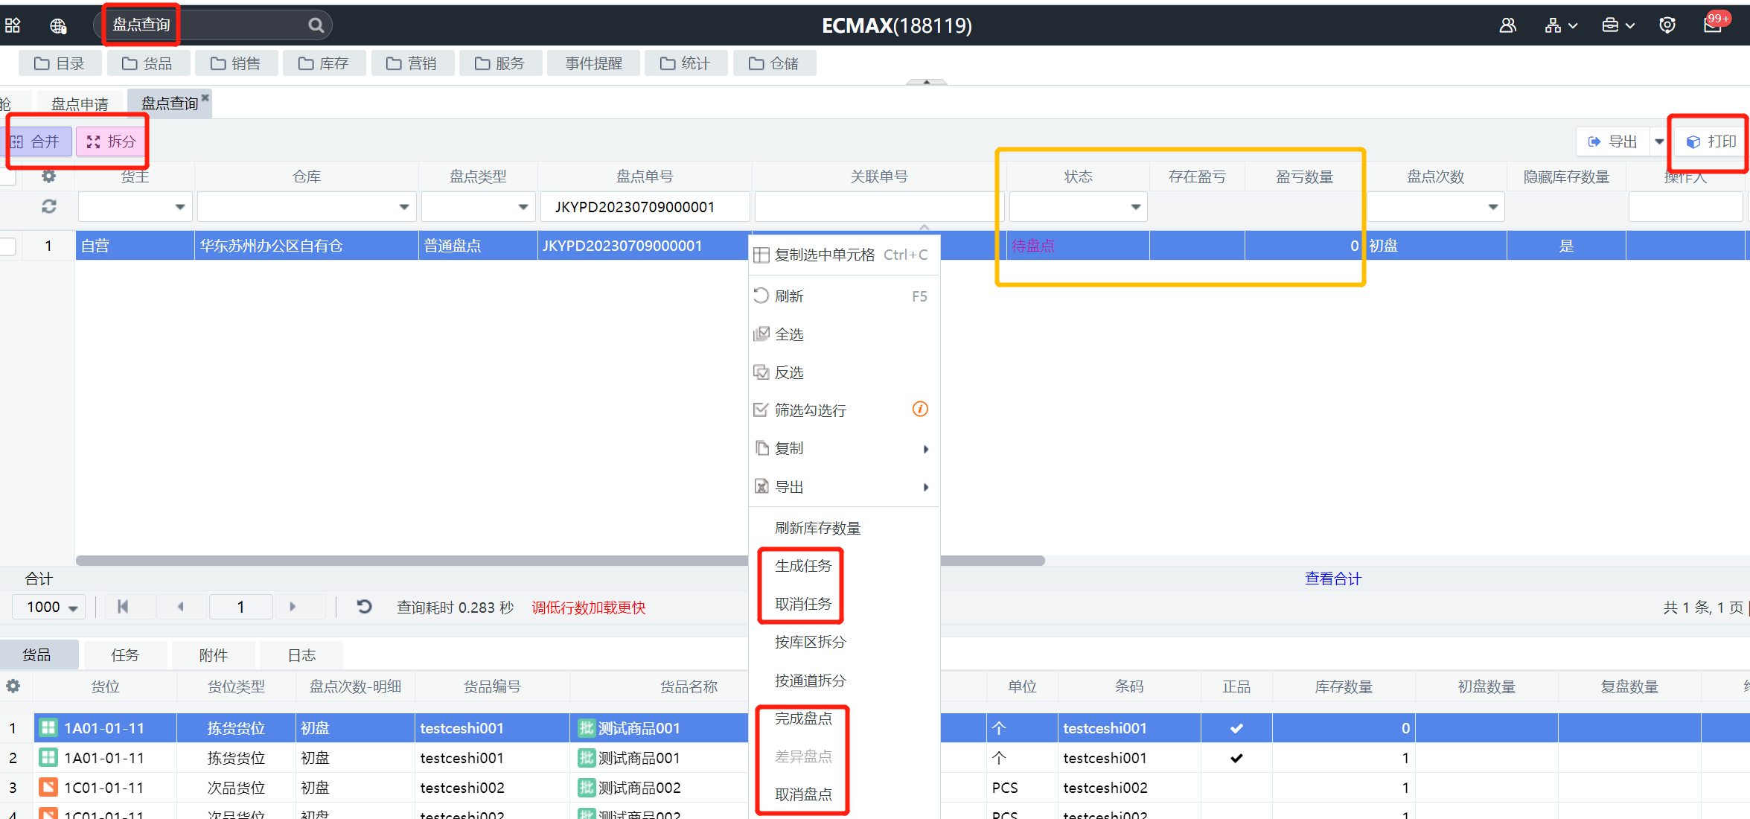Go to first page icon
1750x819 pixels.
tap(123, 607)
